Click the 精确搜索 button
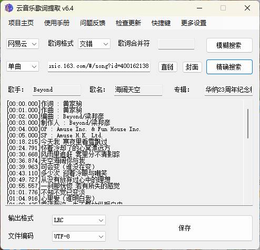 pyautogui.click(x=229, y=67)
